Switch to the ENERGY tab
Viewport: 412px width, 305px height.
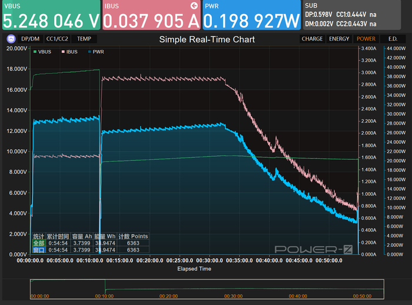tap(339, 39)
